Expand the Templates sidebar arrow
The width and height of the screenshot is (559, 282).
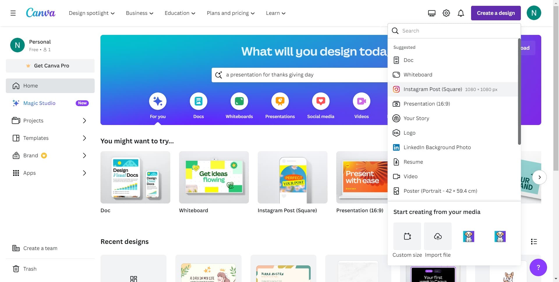84,138
